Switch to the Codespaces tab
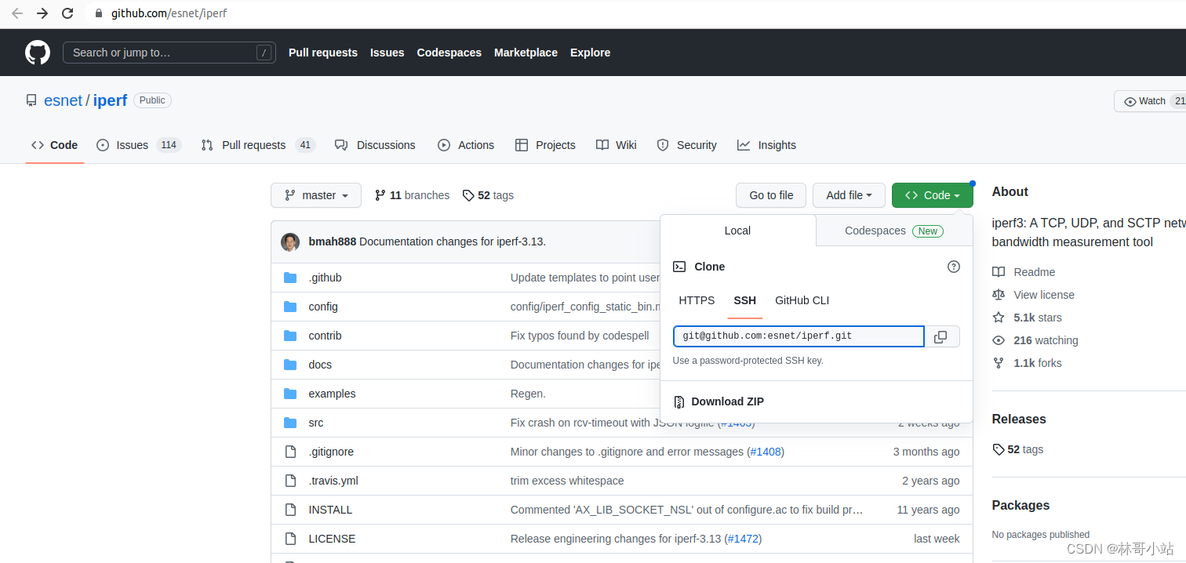 [x=894, y=231]
